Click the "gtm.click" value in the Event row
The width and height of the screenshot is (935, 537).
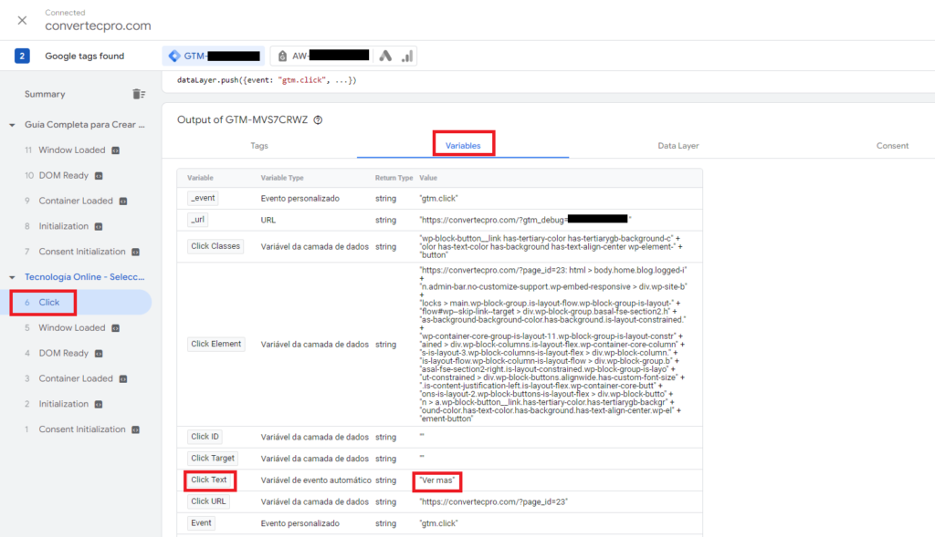[x=439, y=524]
